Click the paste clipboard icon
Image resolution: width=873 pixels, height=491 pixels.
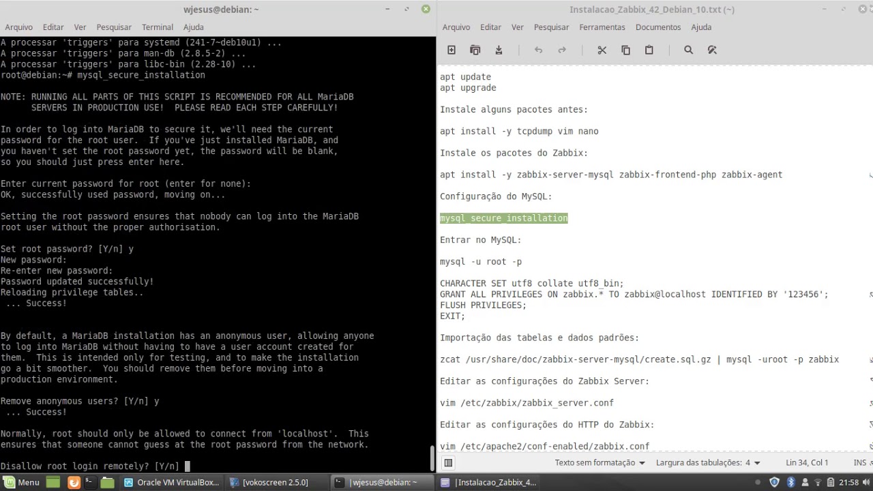click(x=649, y=50)
